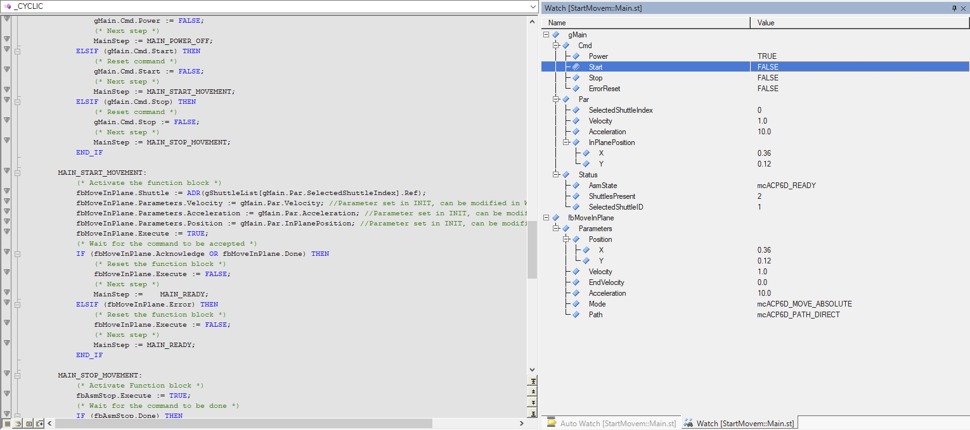Click gutter marker on fbAsmStop.Execute := TRUE line
Image resolution: width=970 pixels, height=430 pixels.
click(x=7, y=394)
